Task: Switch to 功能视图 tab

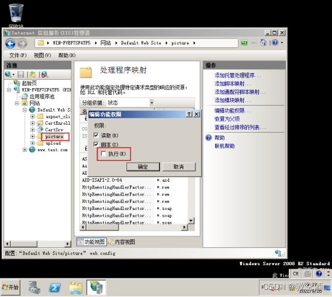Action: [91, 242]
